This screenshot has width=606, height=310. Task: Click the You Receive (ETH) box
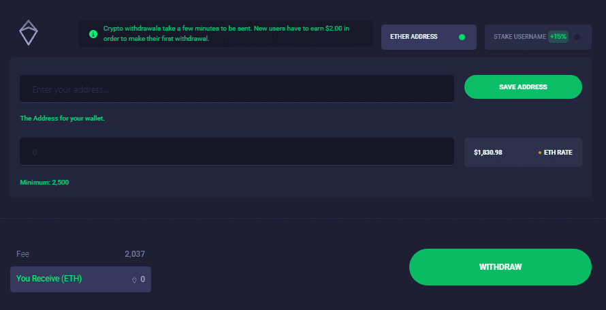point(80,279)
